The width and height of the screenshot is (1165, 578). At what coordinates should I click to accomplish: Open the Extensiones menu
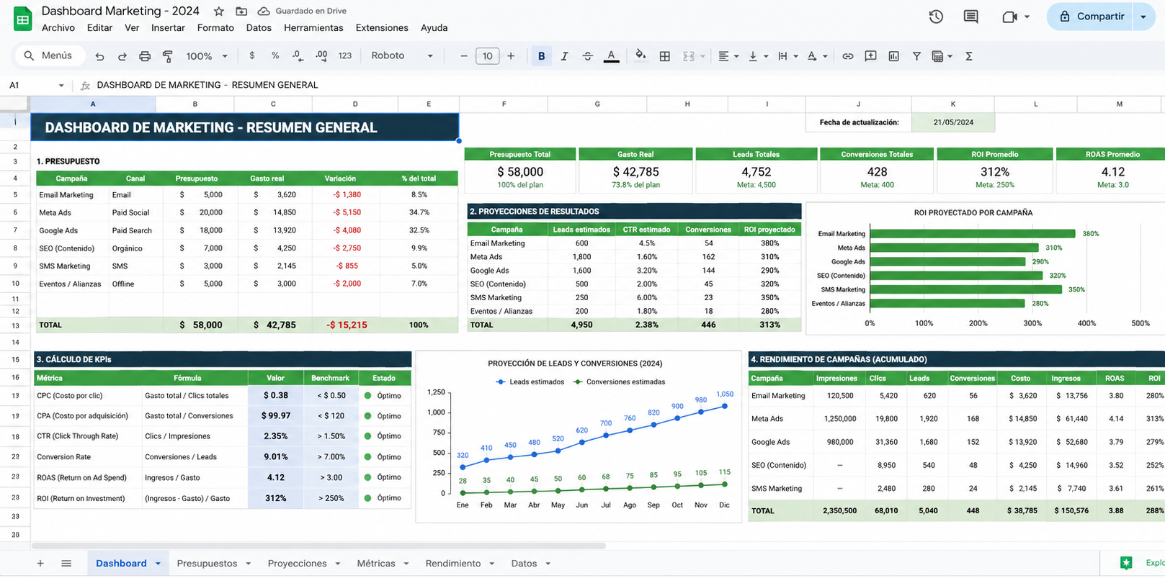pos(382,27)
